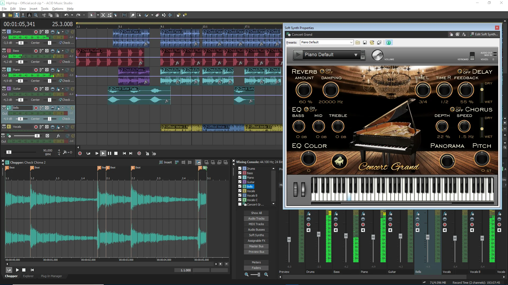Click the Bells channel fader in mixer
Image resolution: width=508 pixels, height=285 pixels.
[428, 237]
